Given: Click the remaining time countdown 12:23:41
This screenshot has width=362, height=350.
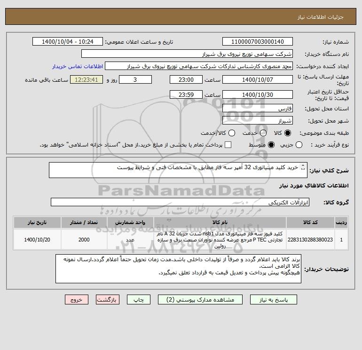Looking at the screenshot, I should [x=87, y=80].
